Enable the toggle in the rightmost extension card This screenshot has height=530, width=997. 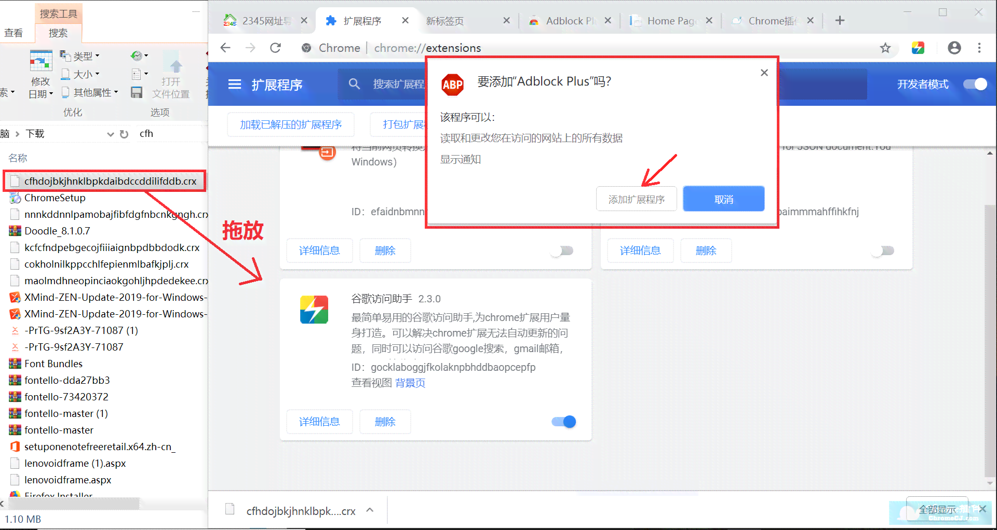click(x=883, y=250)
